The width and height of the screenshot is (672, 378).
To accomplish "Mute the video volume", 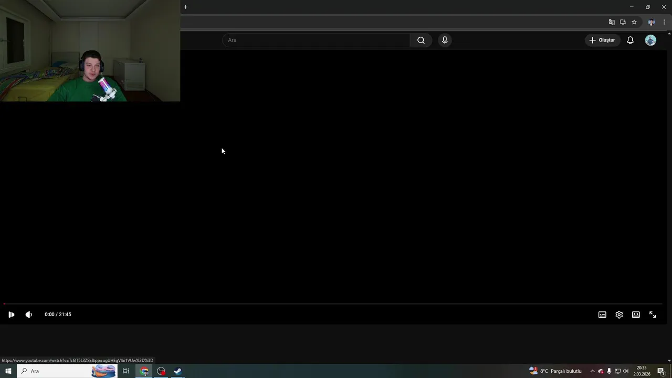I will (x=28, y=314).
